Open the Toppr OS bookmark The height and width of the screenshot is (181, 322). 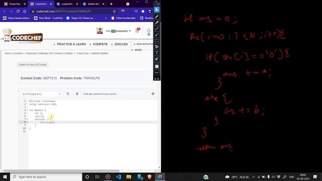(x=80, y=18)
